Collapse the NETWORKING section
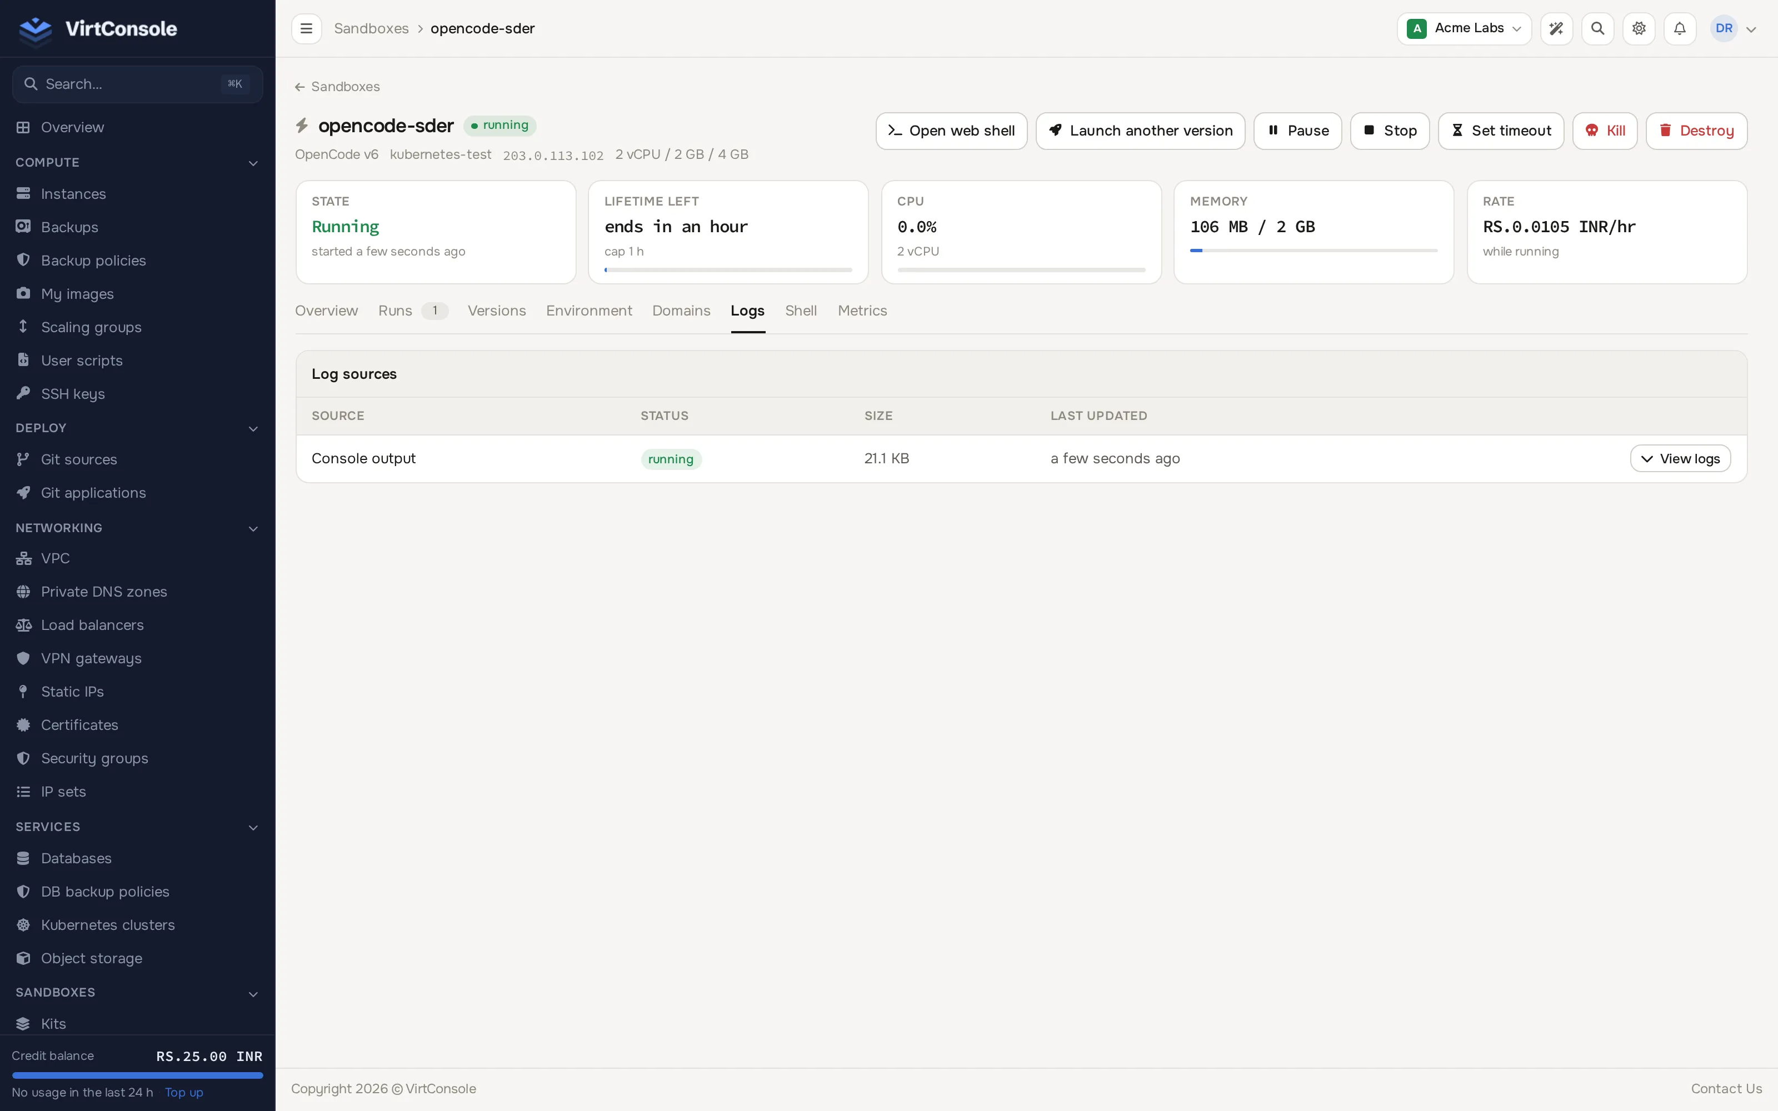1778x1111 pixels. click(253, 528)
